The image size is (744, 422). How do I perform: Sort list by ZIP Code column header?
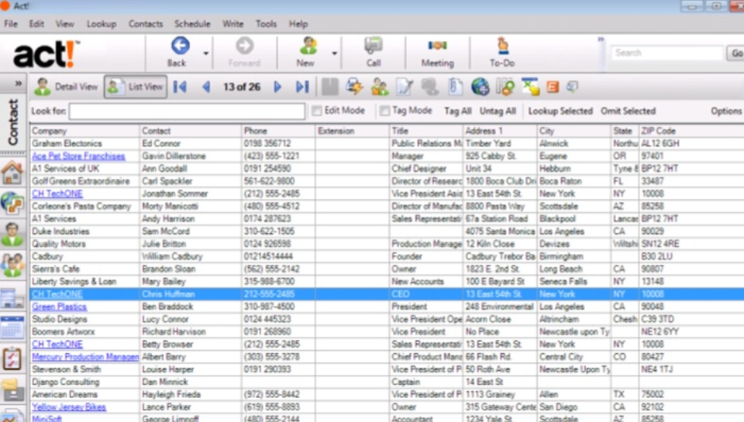tap(691, 131)
